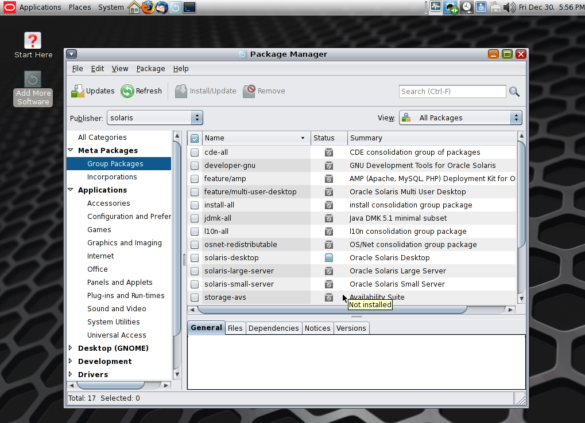This screenshot has width=585, height=423.
Task: Click the Remove toolbar icon
Action: [249, 91]
